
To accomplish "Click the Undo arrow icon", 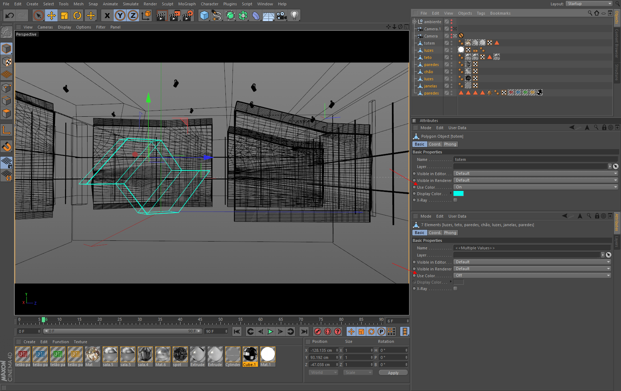I will [10, 15].
